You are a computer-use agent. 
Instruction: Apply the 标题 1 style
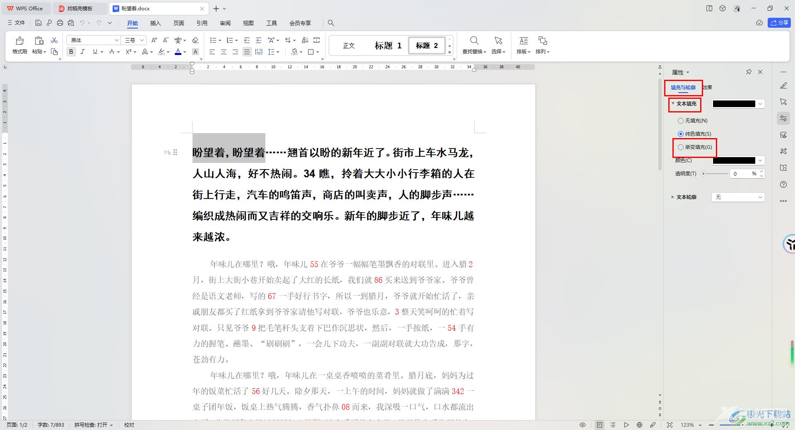[x=388, y=45]
